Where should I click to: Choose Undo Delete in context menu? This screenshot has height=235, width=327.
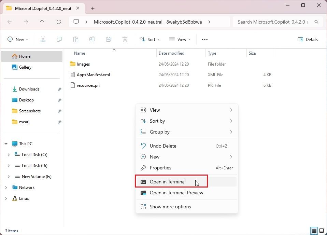pos(187,146)
